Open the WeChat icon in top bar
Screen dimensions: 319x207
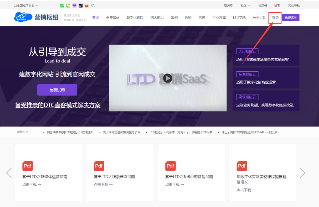pyautogui.click(x=68, y=6)
